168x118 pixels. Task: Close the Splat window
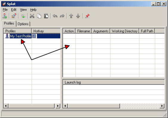[x=164, y=4]
